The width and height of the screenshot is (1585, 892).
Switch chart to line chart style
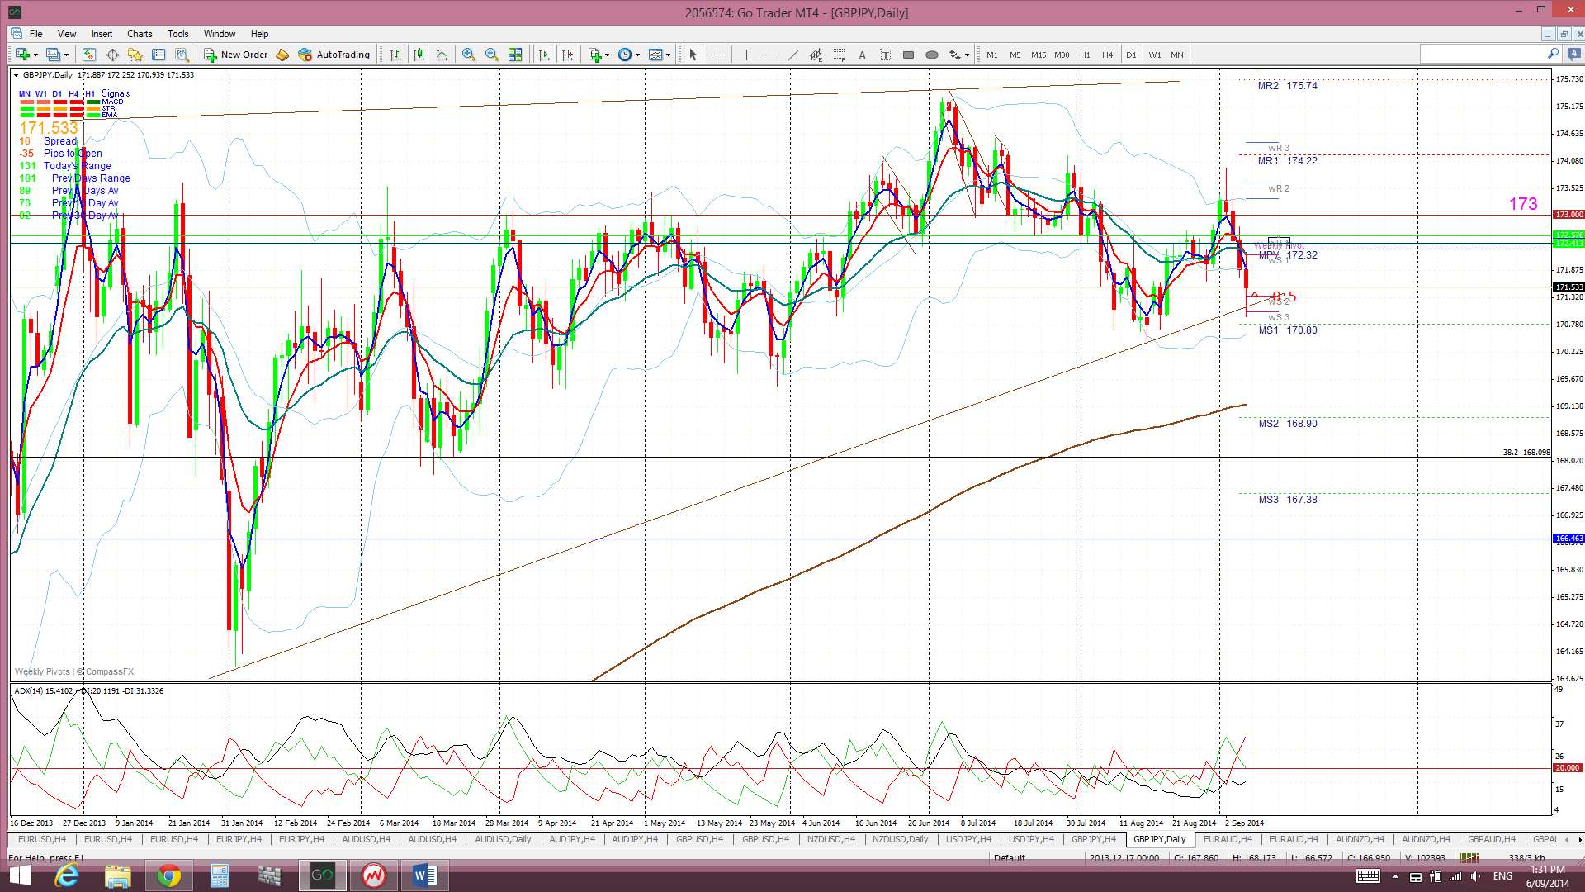pyautogui.click(x=442, y=55)
